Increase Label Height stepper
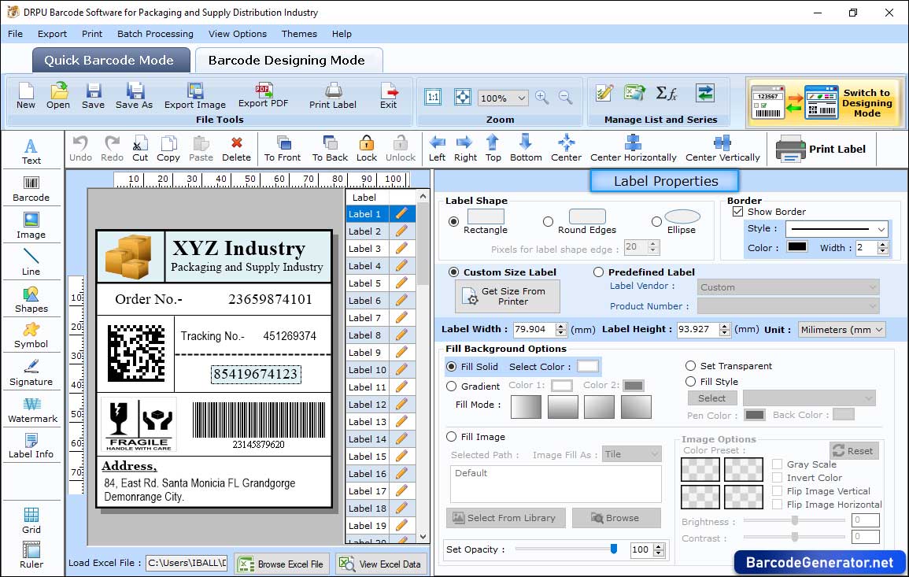909x577 pixels. click(x=724, y=327)
